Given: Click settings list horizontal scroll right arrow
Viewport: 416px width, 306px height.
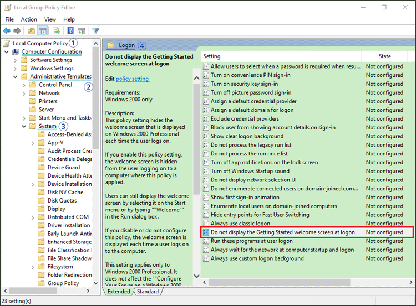Looking at the screenshot, I should pos(410,282).
